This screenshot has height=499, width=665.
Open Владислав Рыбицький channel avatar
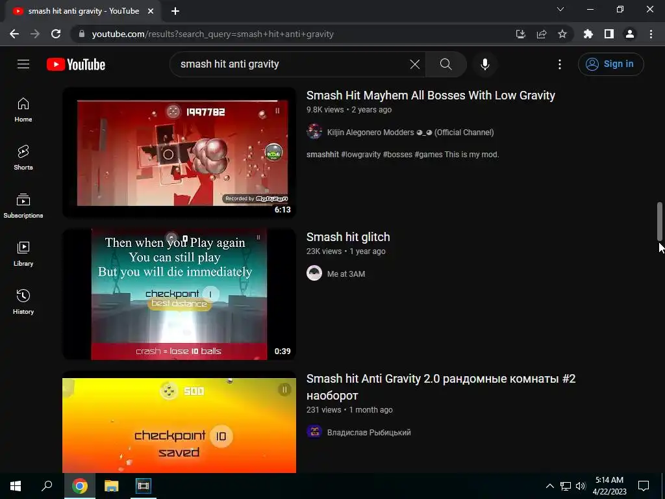click(x=314, y=432)
